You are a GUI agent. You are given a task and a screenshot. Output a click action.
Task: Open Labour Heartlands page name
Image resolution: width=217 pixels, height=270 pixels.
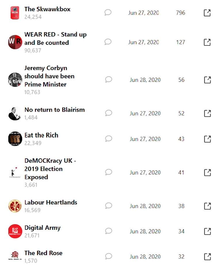tap(51, 202)
